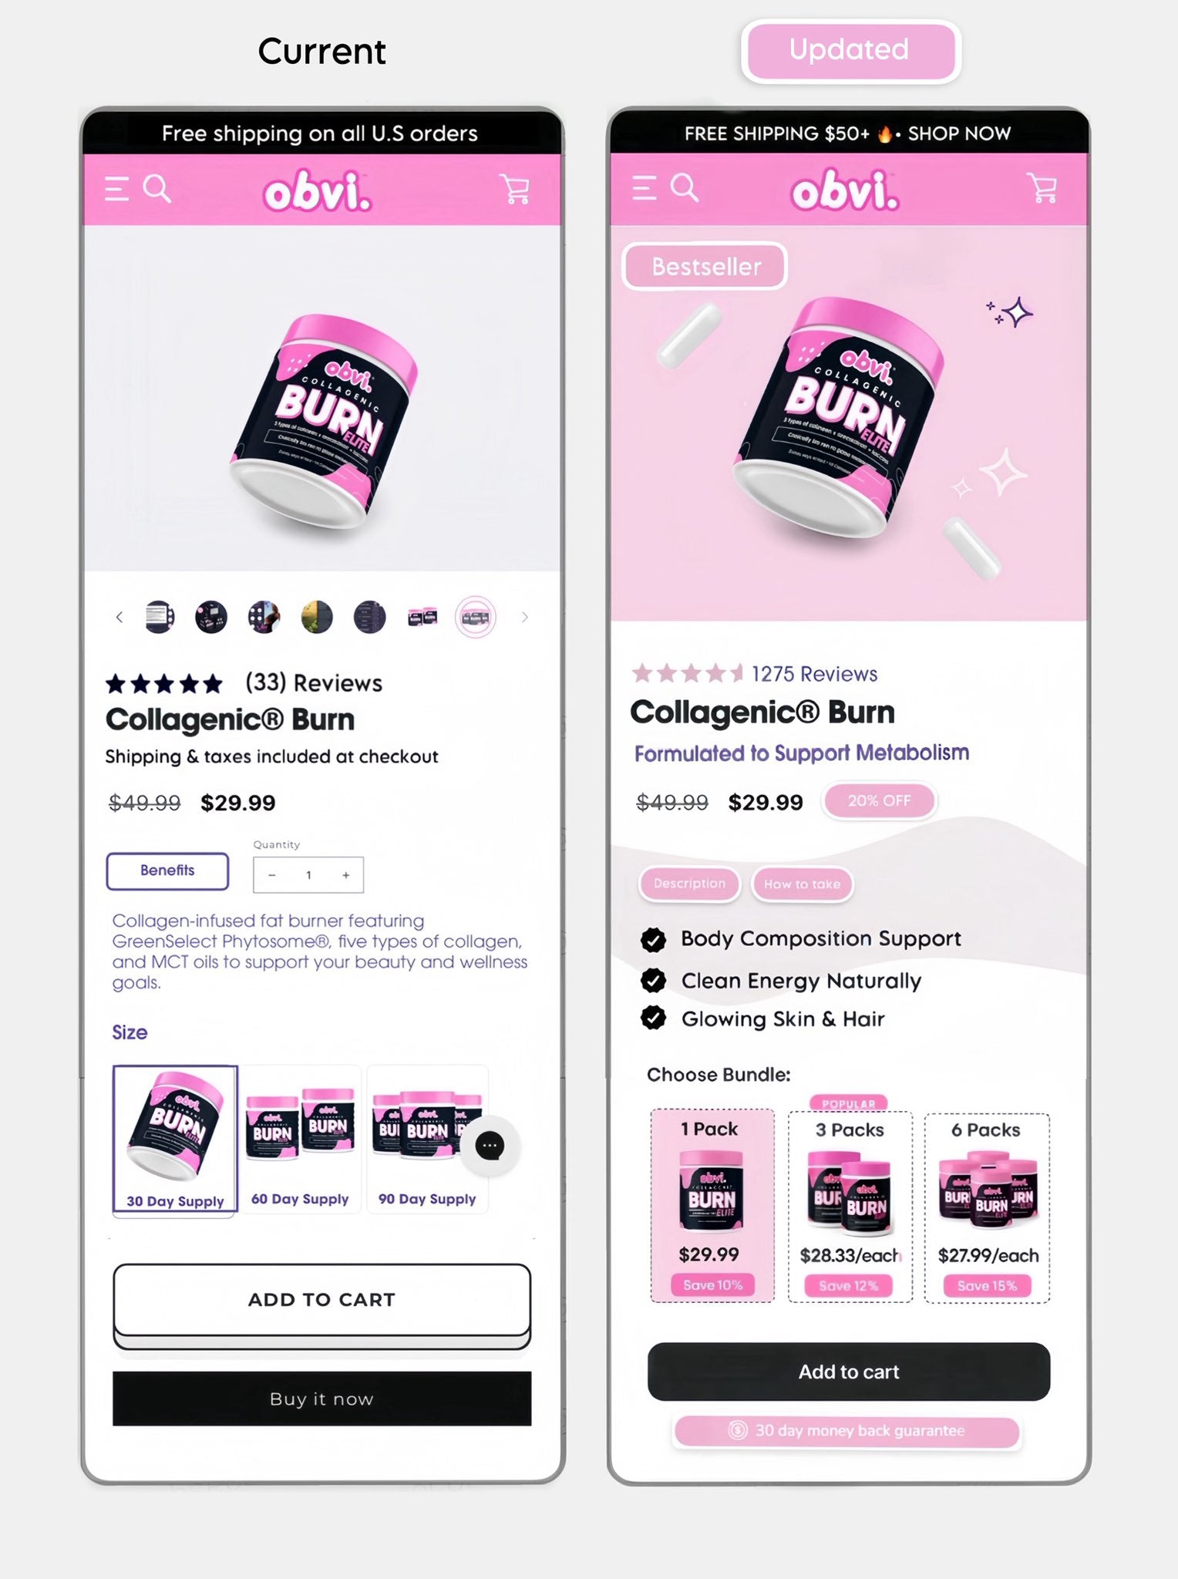This screenshot has width=1178, height=1579.
Task: Open hamburger menu in Updated mockup header
Action: (x=645, y=188)
